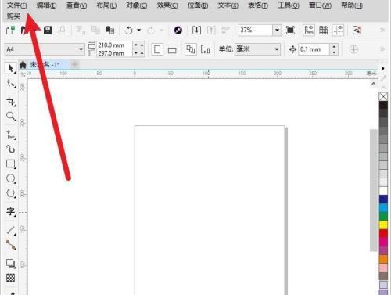
Task: Open the 文件(F) menu
Action: coord(17,5)
